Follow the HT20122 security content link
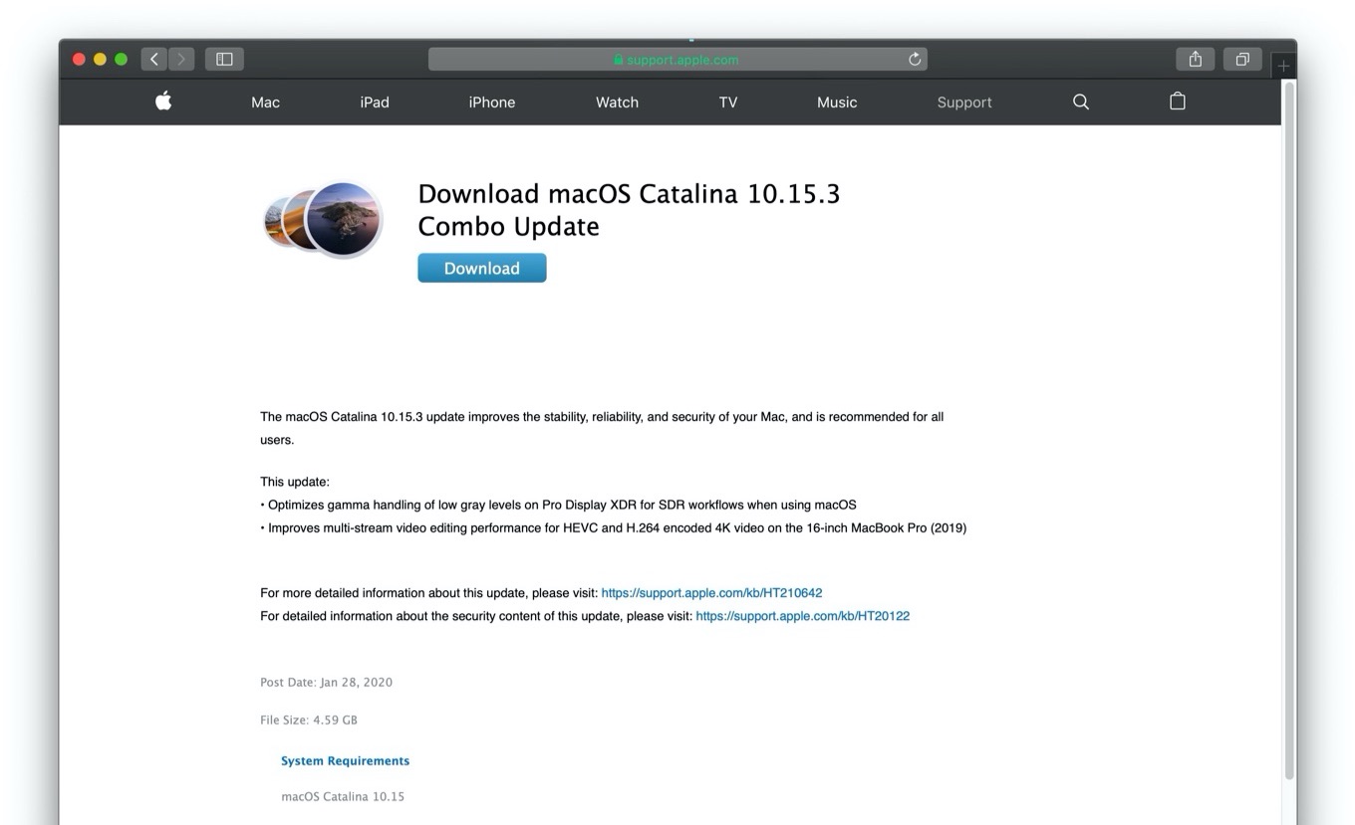 pyautogui.click(x=802, y=616)
